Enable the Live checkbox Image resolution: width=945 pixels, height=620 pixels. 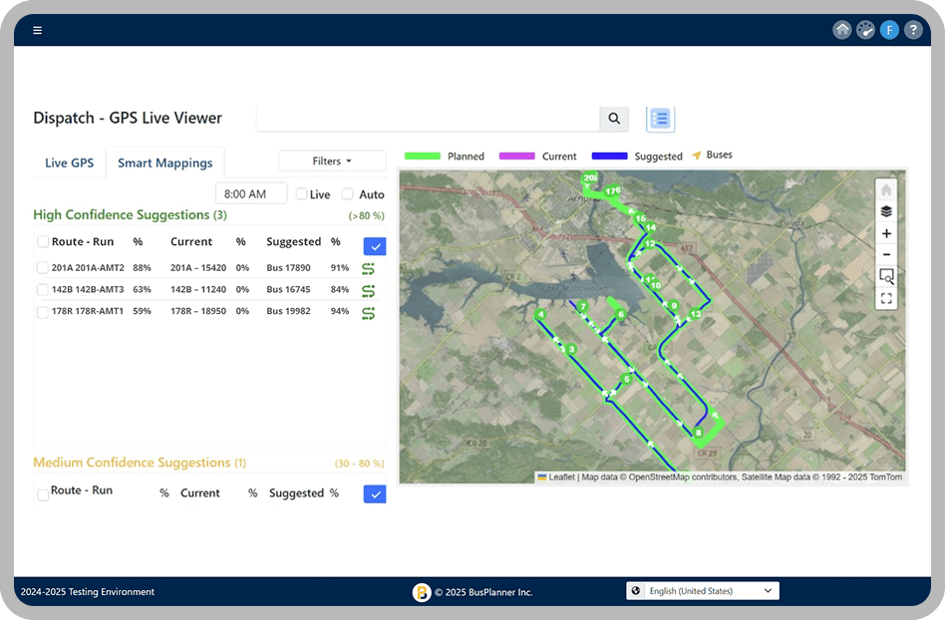302,194
